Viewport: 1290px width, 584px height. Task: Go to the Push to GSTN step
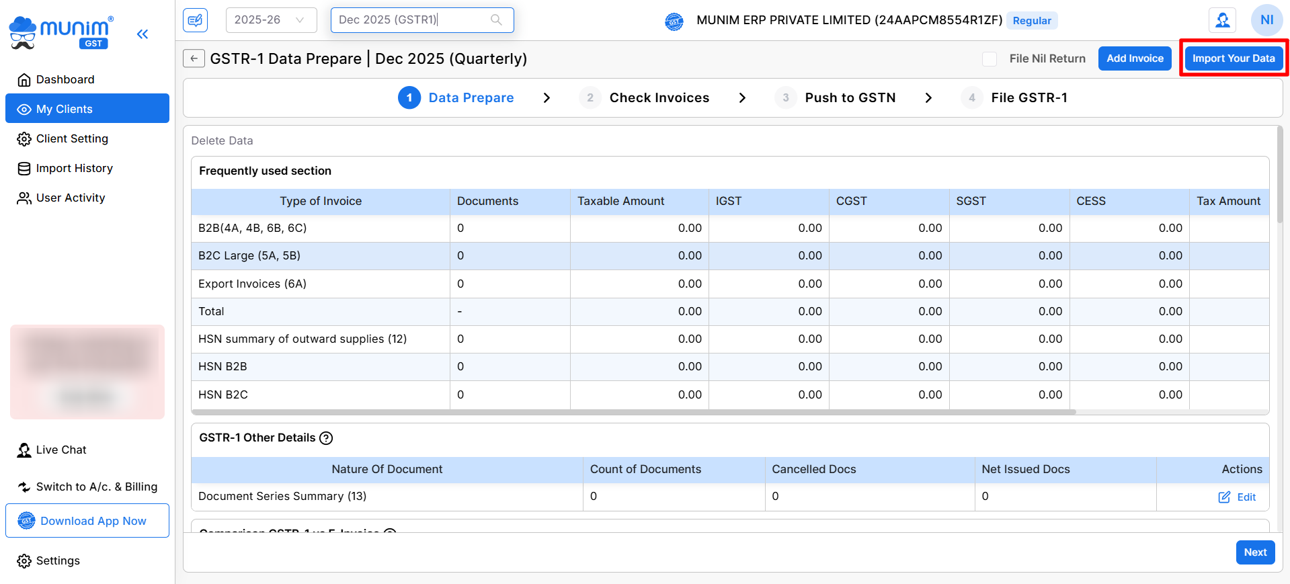point(850,98)
